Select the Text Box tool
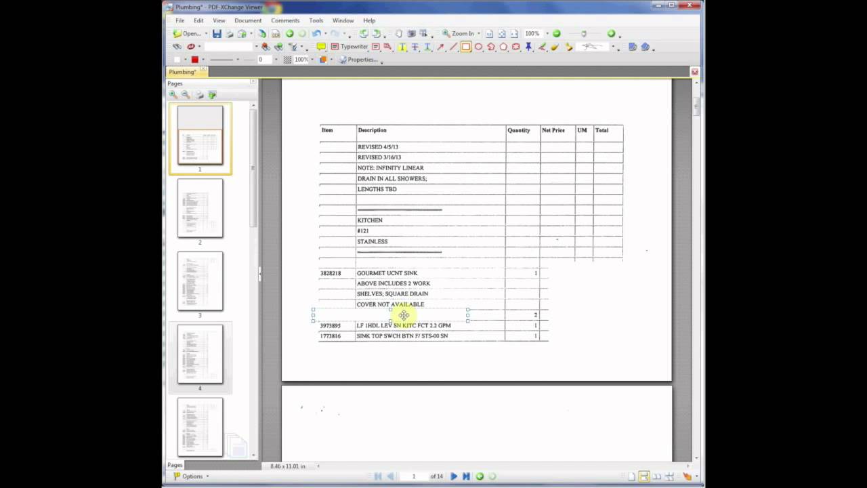This screenshot has width=867, height=488. coord(376,47)
